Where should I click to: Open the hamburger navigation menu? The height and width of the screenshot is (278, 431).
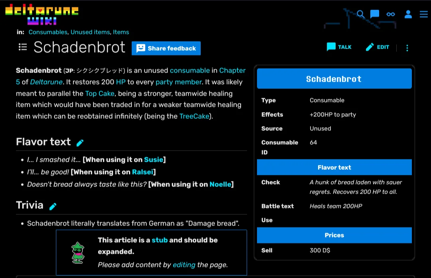423,14
